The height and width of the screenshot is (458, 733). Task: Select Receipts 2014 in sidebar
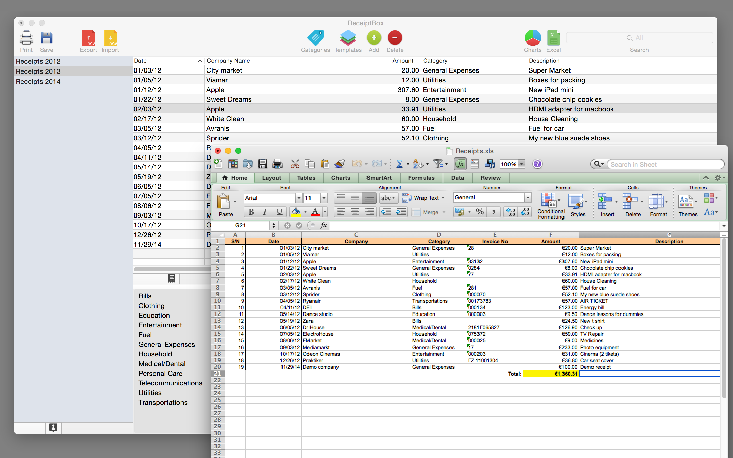point(38,81)
